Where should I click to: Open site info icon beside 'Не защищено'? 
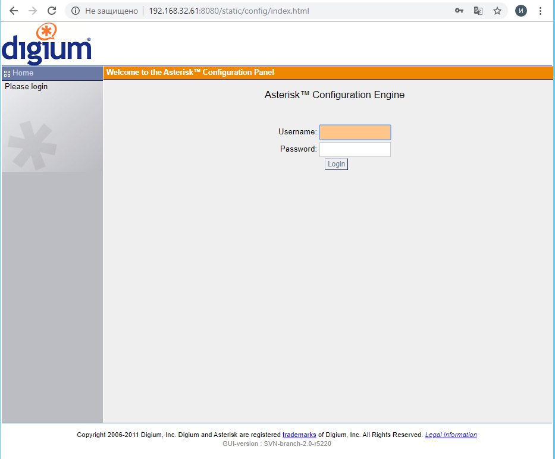coord(76,11)
